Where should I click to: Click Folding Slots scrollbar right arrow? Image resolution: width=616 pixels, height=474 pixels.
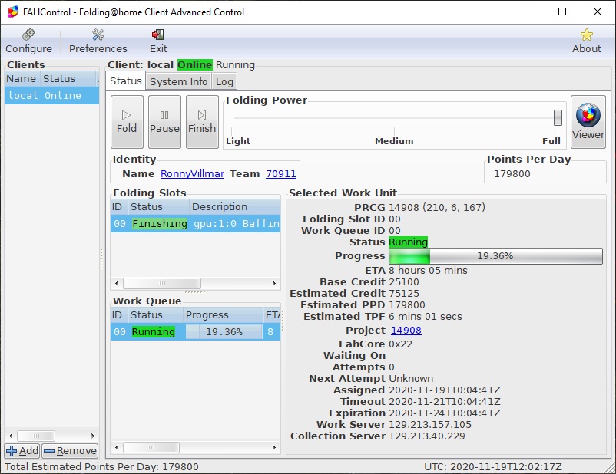(274, 283)
